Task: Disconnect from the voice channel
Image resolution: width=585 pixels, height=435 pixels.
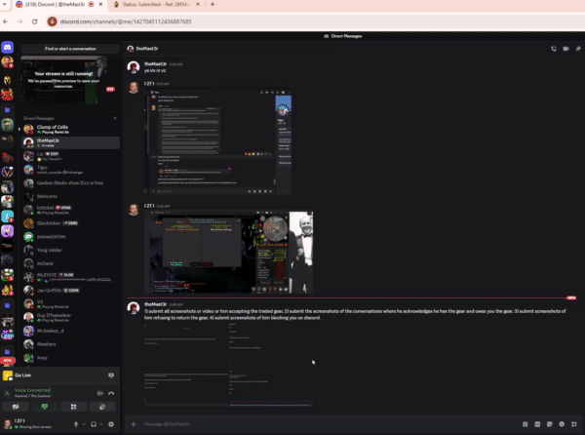Action: pyautogui.click(x=110, y=393)
